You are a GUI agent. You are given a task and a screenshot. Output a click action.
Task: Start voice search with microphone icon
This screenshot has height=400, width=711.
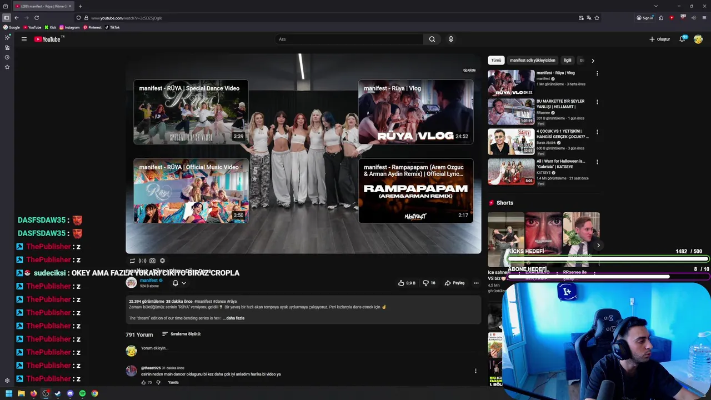[450, 39]
